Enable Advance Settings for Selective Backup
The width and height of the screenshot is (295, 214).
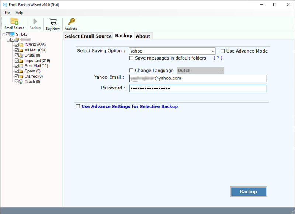coord(78,106)
